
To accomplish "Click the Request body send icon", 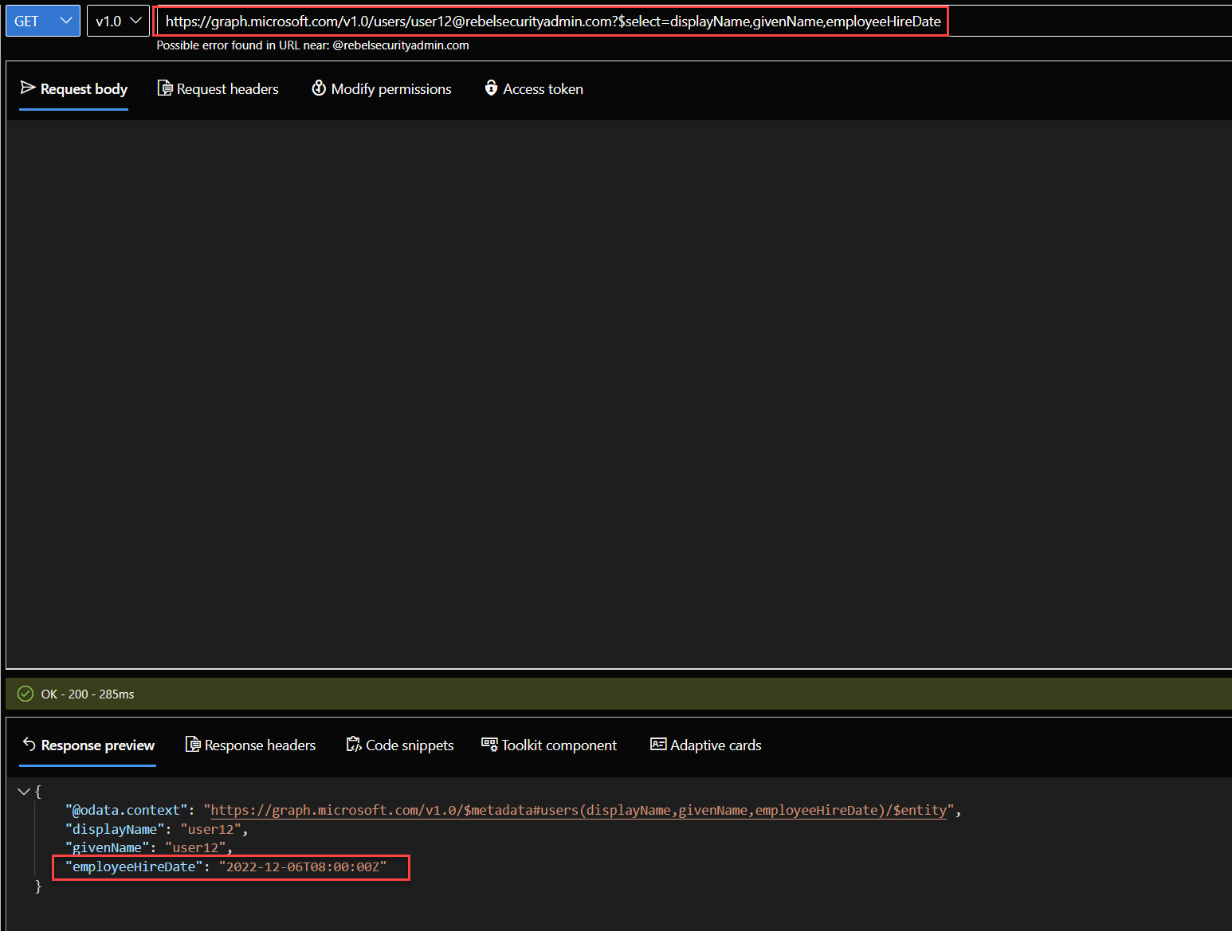I will (x=28, y=88).
